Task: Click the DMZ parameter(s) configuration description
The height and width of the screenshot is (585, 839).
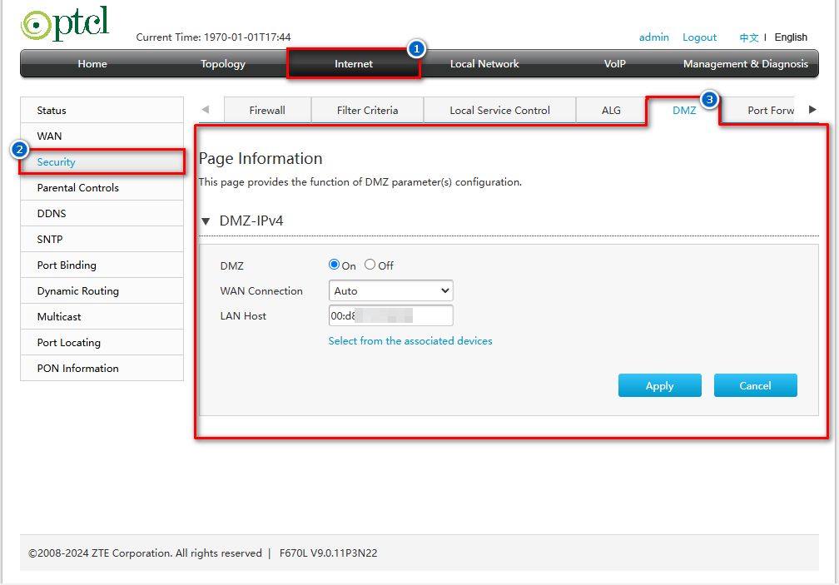Action: coord(360,181)
